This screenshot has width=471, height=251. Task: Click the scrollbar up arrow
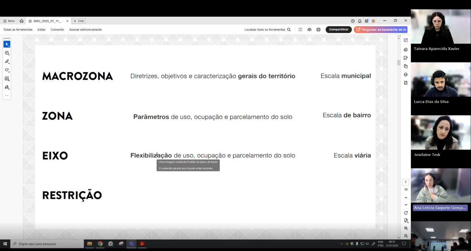(399, 38)
